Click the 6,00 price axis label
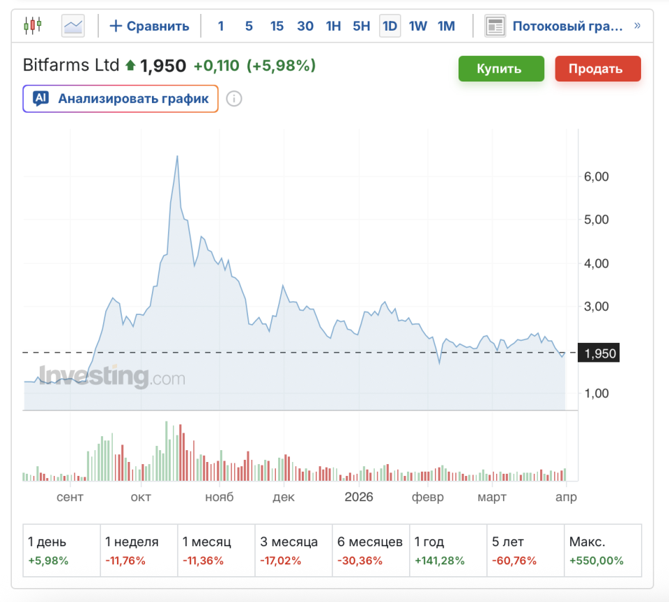Image resolution: width=669 pixels, height=602 pixels. (x=596, y=177)
